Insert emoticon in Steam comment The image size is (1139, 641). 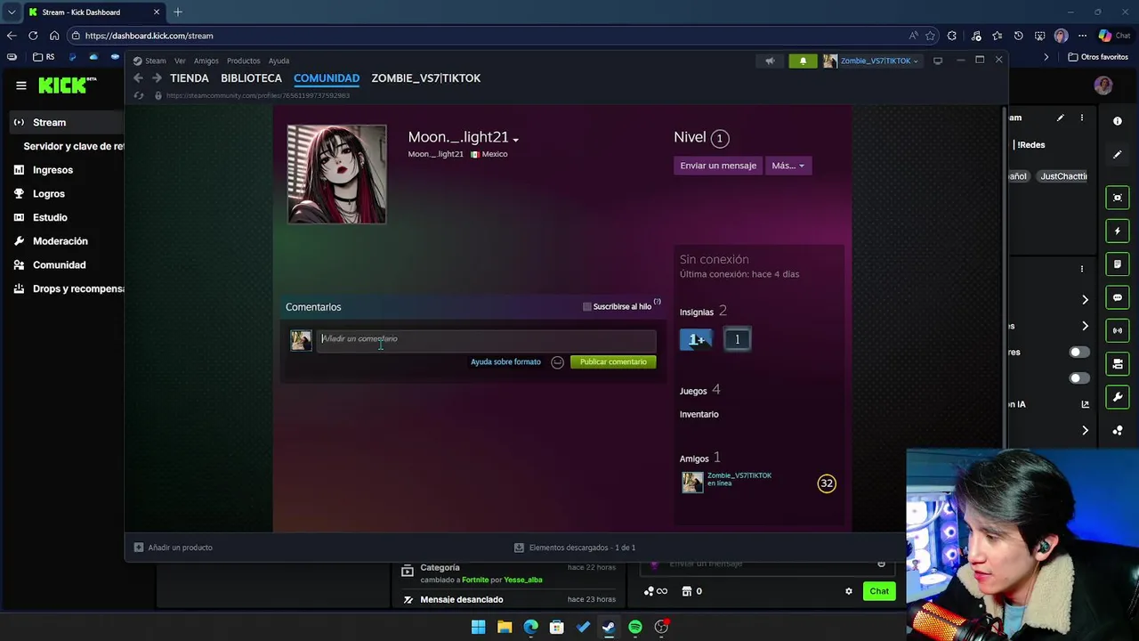coord(557,362)
